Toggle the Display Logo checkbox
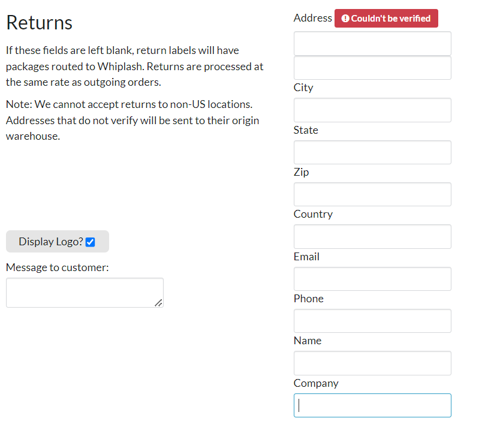This screenshot has width=503, height=430. (x=91, y=242)
